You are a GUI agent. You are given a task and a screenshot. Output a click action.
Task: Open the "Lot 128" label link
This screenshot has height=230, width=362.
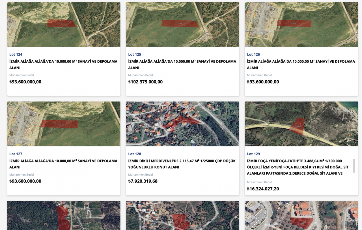135,154
